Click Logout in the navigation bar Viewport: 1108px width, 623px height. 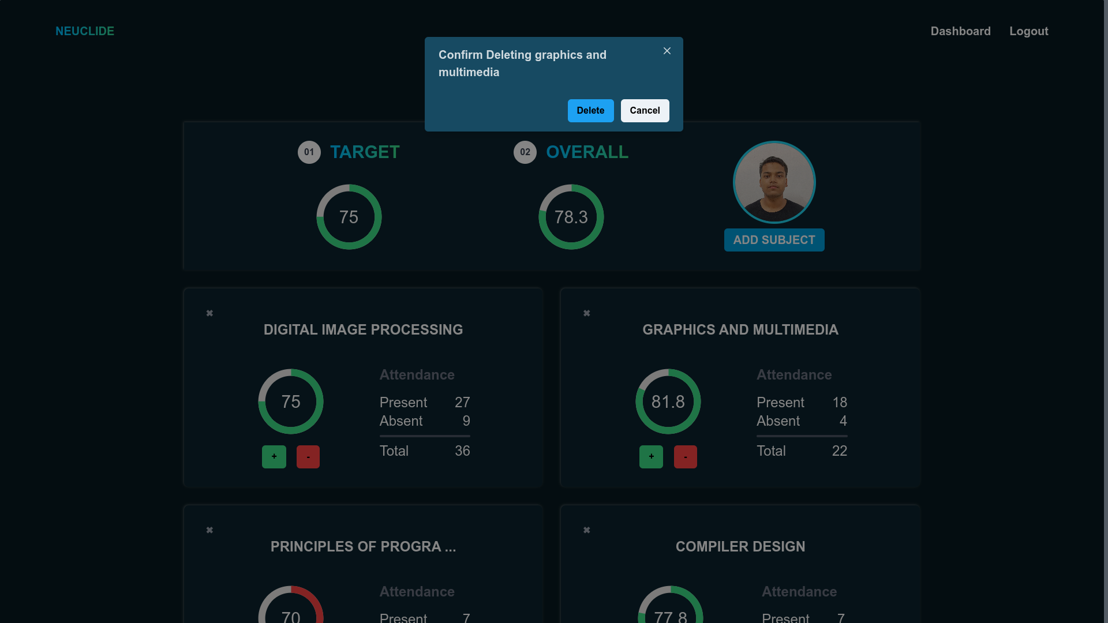(1028, 31)
